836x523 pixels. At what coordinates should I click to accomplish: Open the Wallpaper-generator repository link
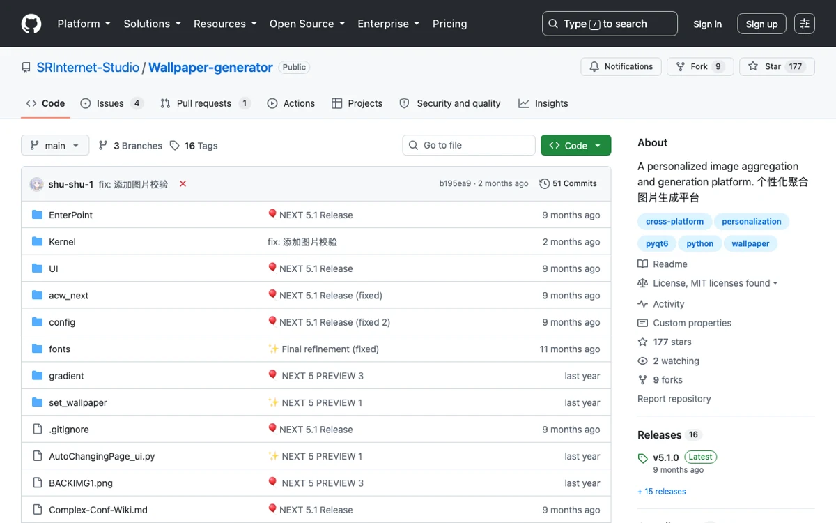point(210,68)
